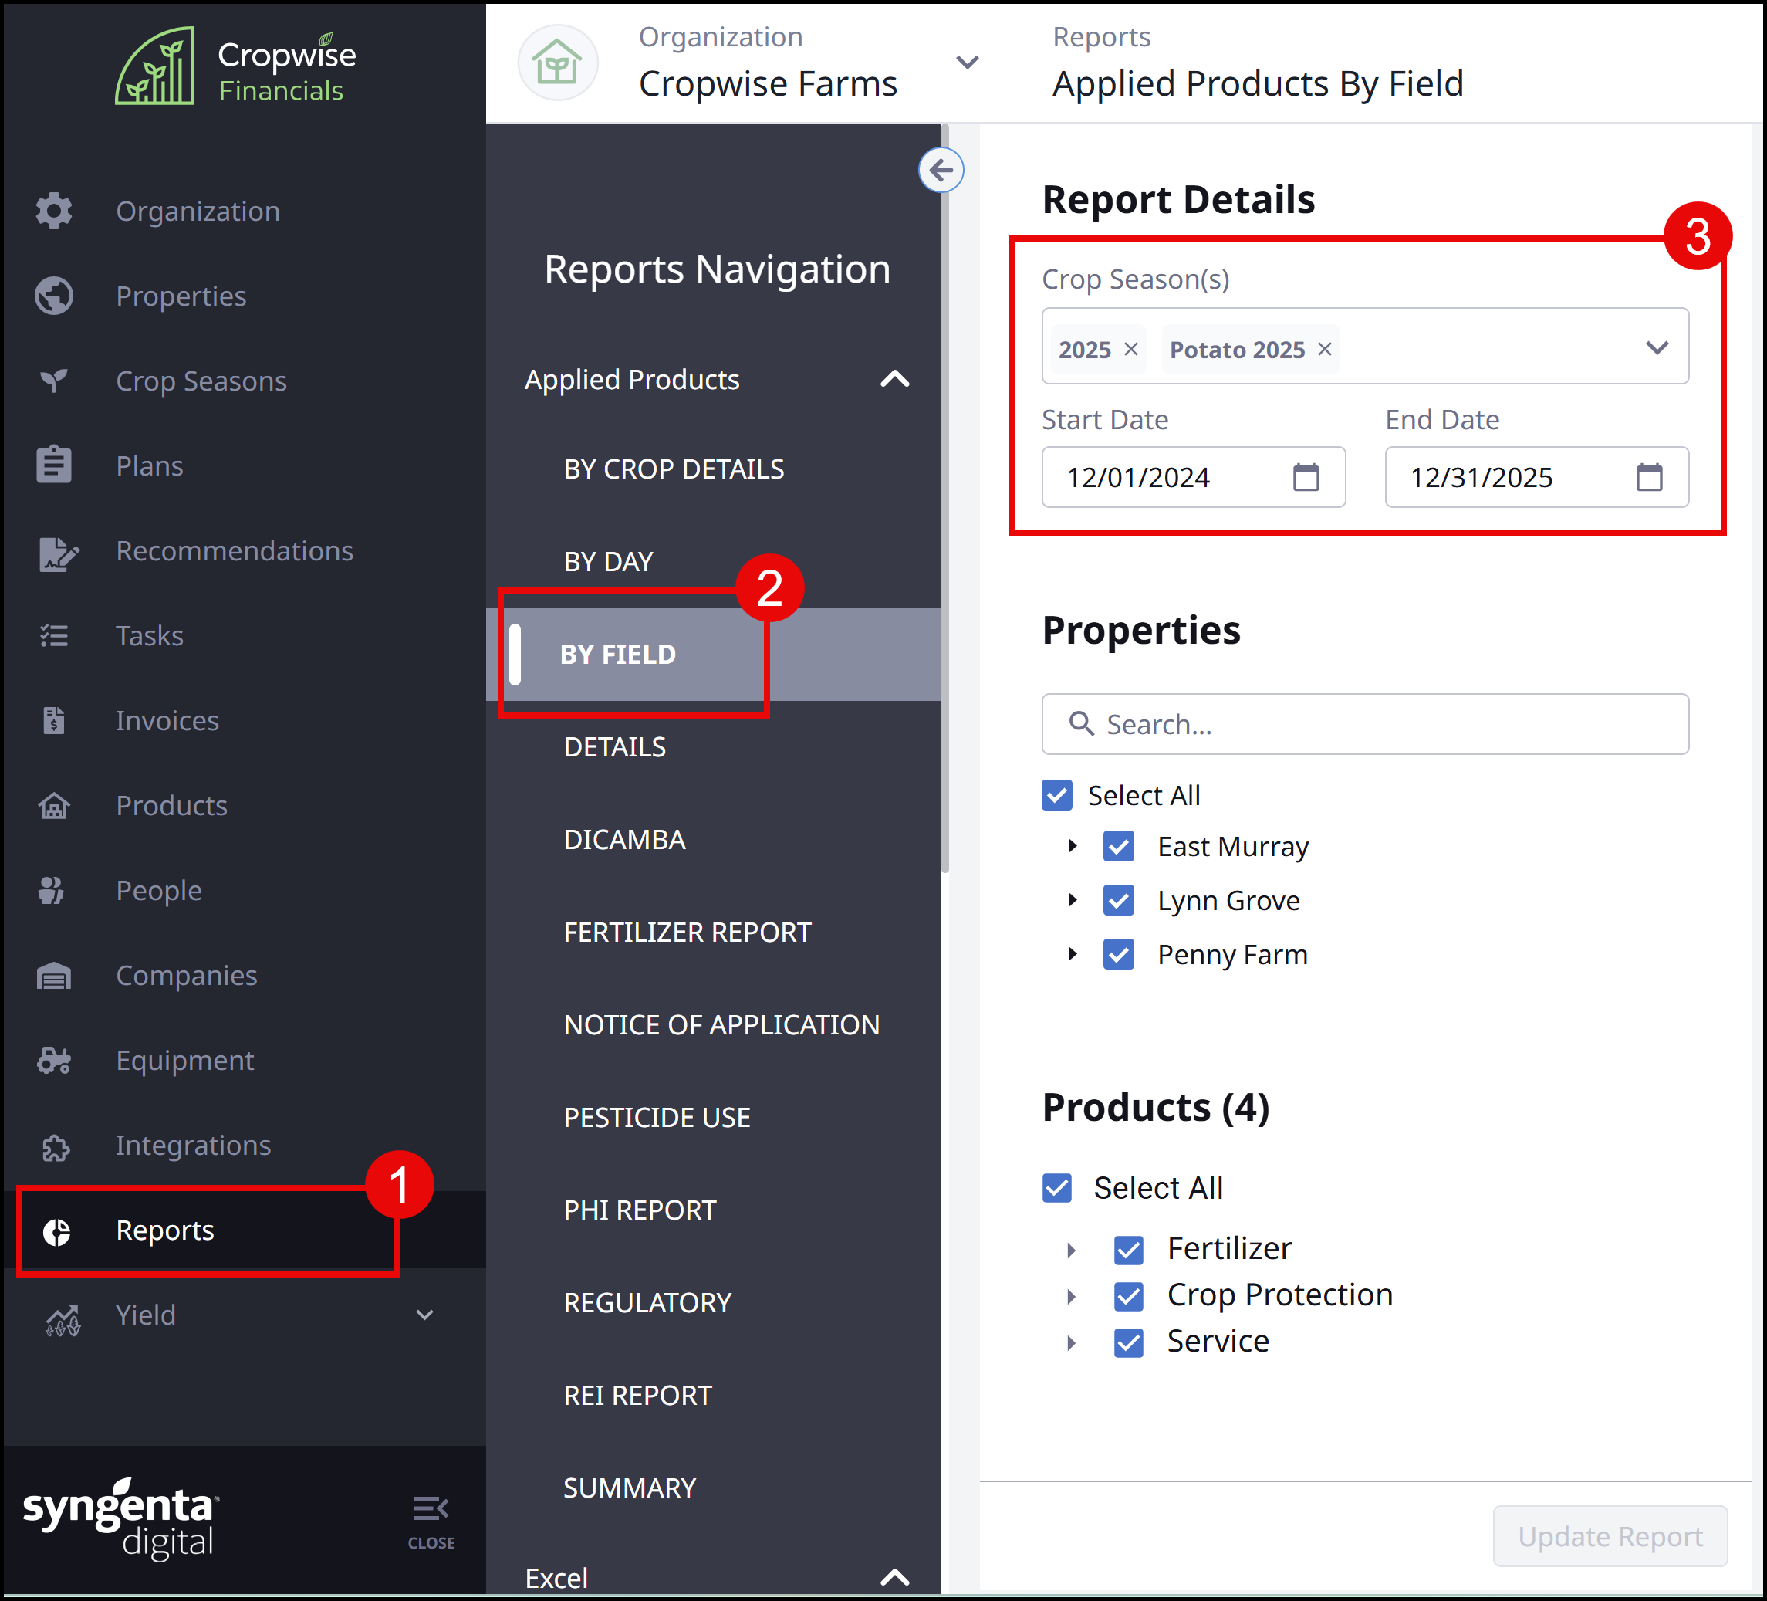The image size is (1767, 1601).
Task: Open the PHI REPORT item
Action: tap(640, 1210)
